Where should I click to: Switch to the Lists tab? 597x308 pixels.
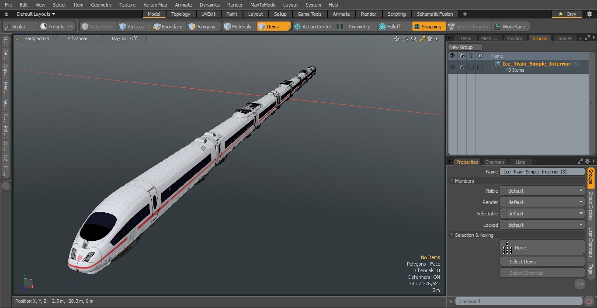click(x=520, y=162)
